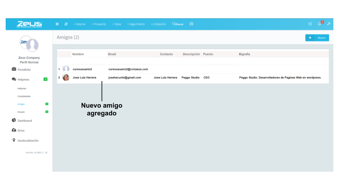Open the wrench settings icon
Viewport: 339px width, 190px height.
tap(329, 24)
